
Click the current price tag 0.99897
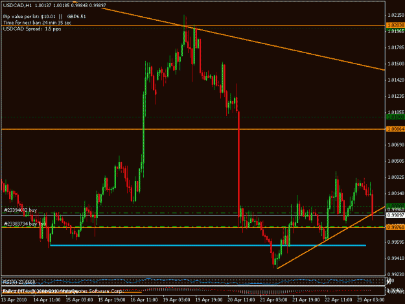[x=395, y=215]
